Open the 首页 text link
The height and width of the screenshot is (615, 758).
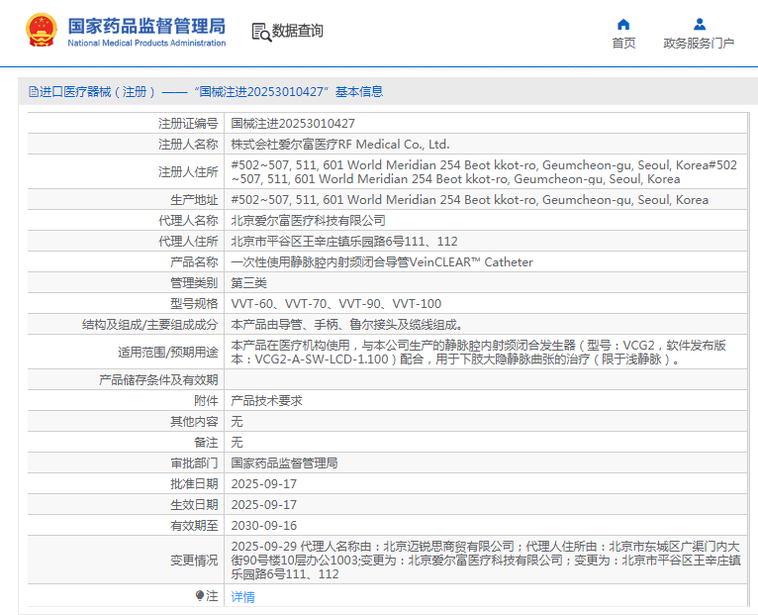pyautogui.click(x=623, y=44)
